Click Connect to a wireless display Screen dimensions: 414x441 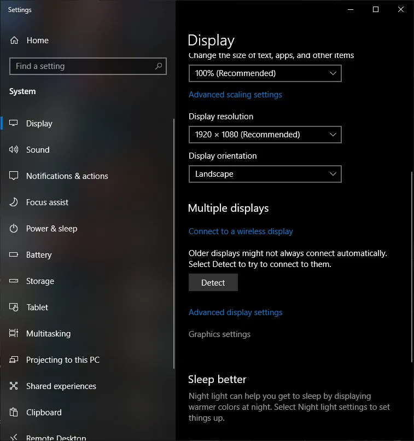coord(241,231)
